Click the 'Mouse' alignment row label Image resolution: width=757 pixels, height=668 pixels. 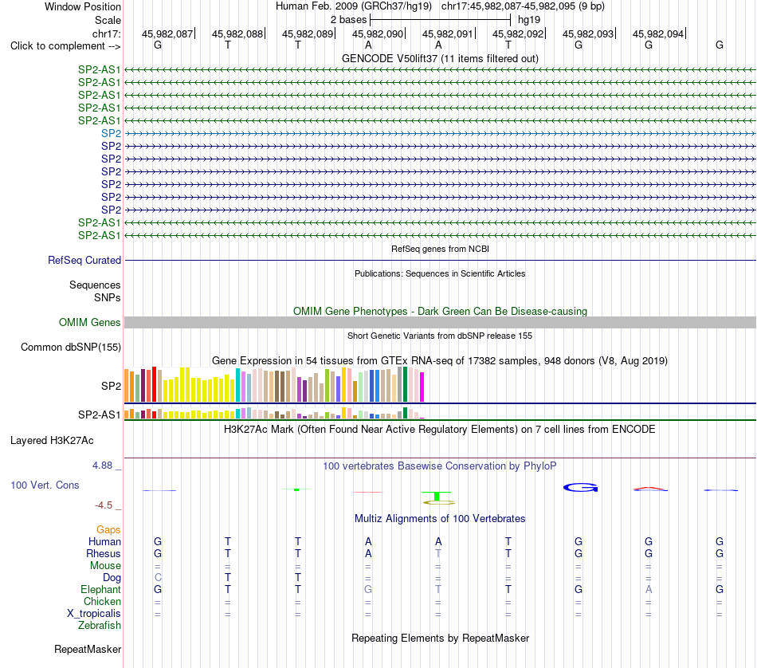tap(105, 566)
